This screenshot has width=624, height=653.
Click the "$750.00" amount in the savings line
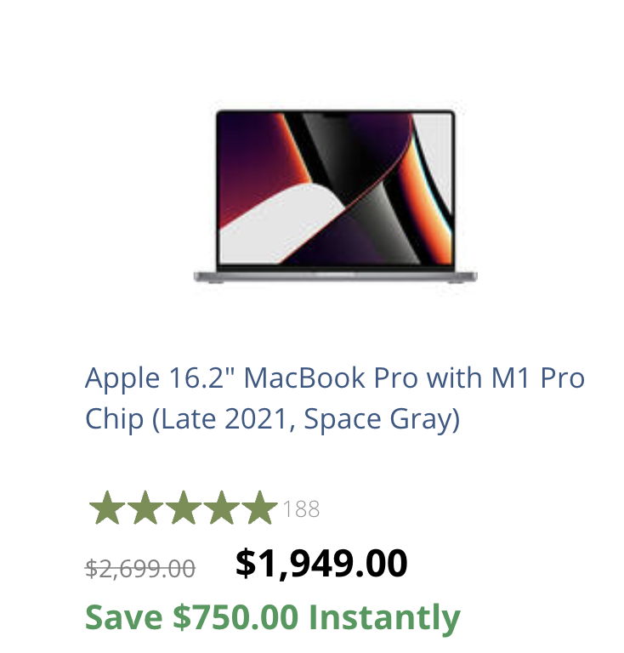(x=236, y=616)
